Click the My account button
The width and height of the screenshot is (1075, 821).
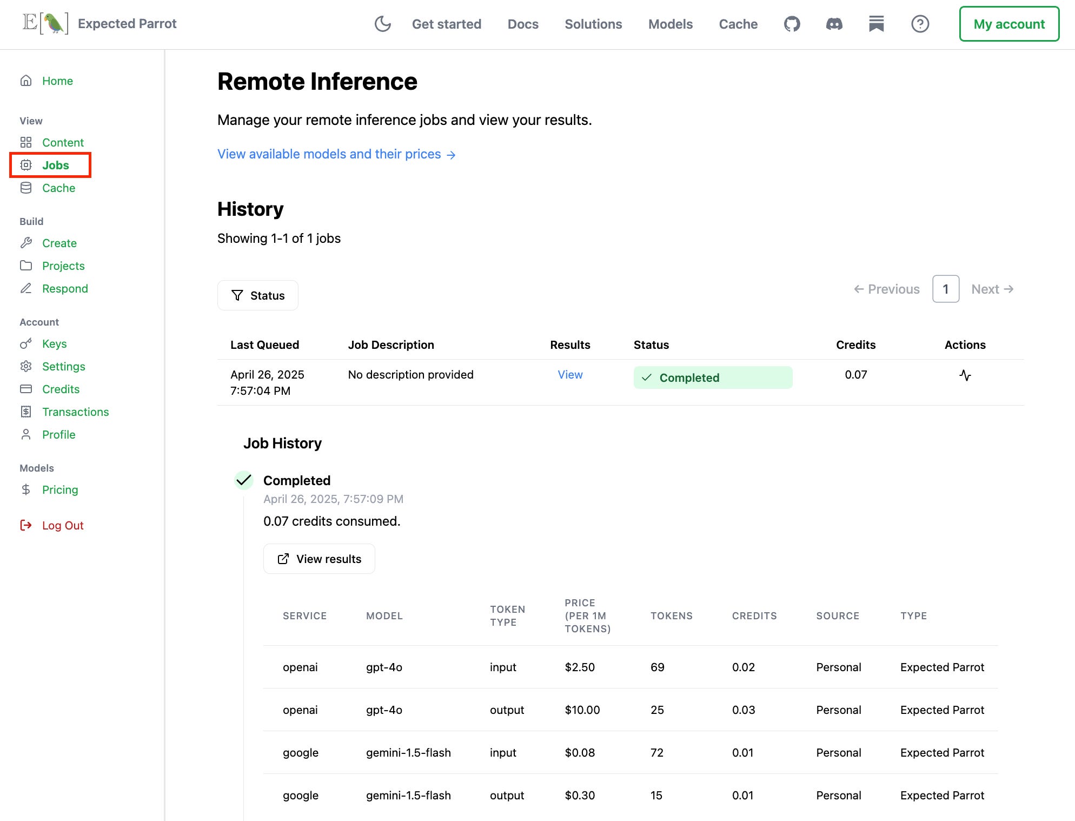(x=1008, y=24)
